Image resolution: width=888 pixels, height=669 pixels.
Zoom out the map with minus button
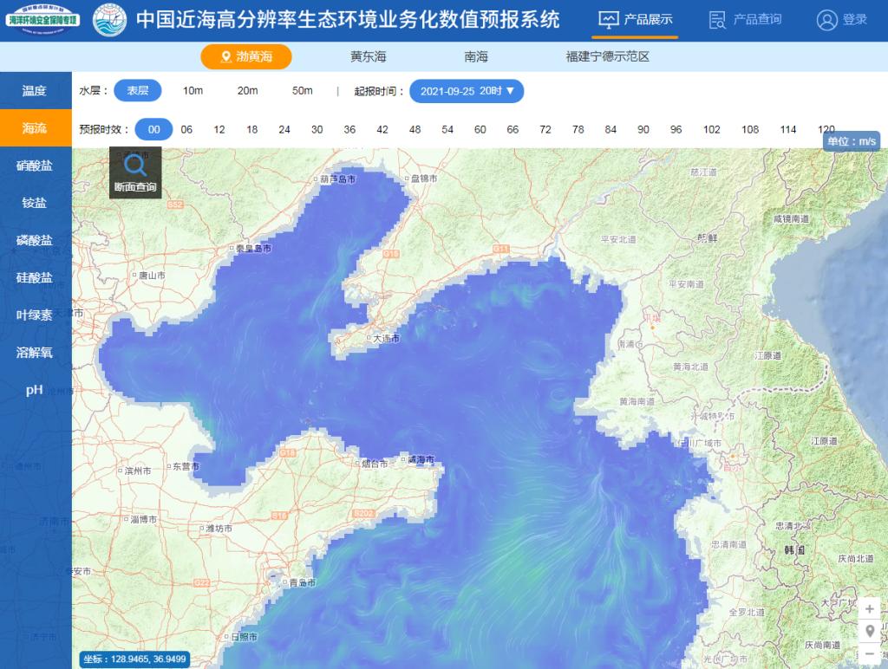(x=870, y=653)
